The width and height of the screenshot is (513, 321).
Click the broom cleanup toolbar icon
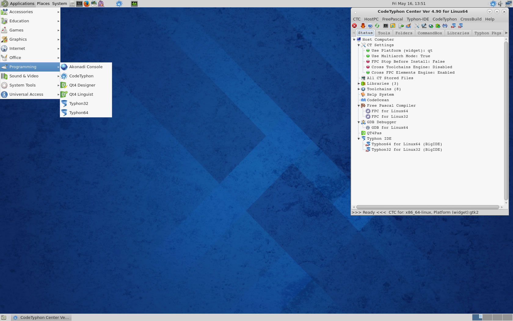408,26
